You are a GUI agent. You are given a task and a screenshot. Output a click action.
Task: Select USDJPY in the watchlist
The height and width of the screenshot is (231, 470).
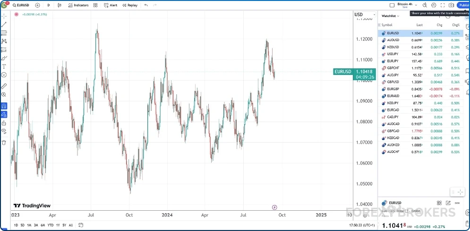393,54
